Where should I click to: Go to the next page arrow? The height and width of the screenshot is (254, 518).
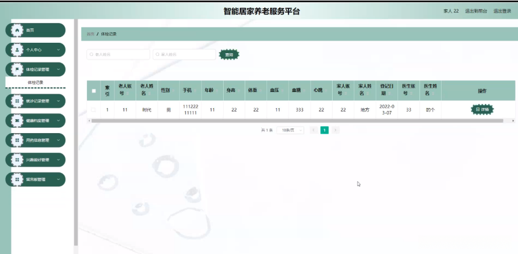[335, 130]
